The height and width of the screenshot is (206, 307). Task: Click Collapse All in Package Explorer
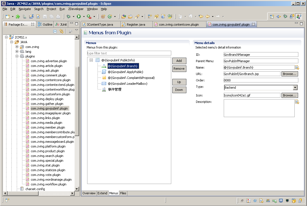coord(55,31)
